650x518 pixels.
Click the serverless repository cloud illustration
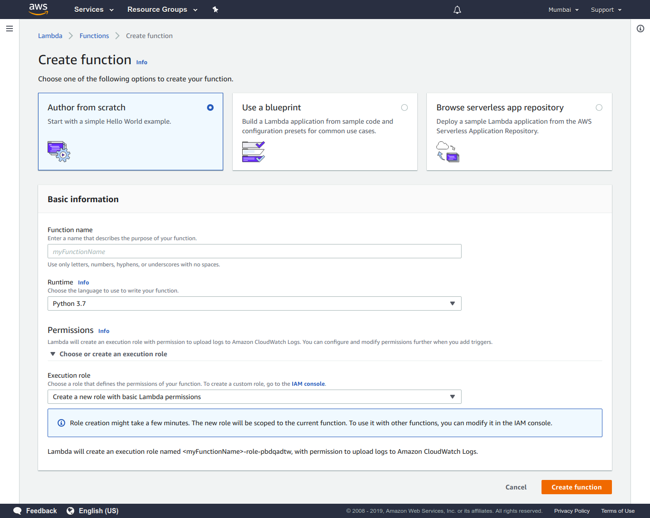pyautogui.click(x=448, y=152)
